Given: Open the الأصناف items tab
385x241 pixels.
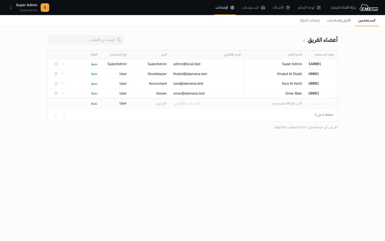Looking at the screenshot, I should [x=281, y=7].
